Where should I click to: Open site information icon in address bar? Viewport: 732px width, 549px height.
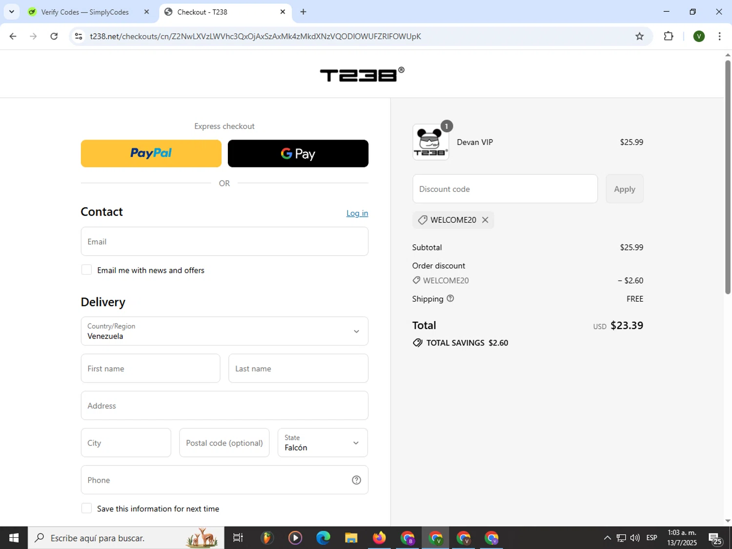click(x=79, y=36)
